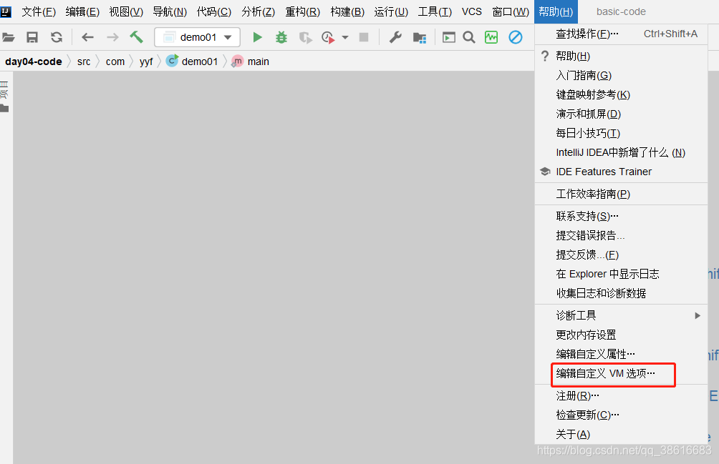Screen dimensions: 719x464
Task: Open the 重构(R) menu
Action: click(303, 11)
